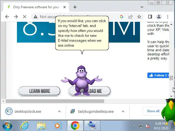Open the keyboard-monitor app in taskbar
This screenshot has width=175, height=131.
pos(92,126)
